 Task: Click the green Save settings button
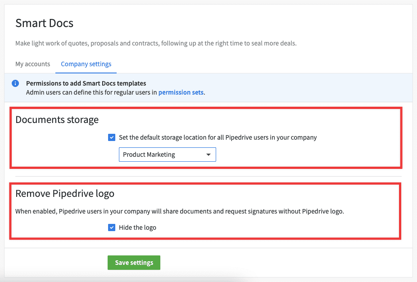click(x=134, y=263)
